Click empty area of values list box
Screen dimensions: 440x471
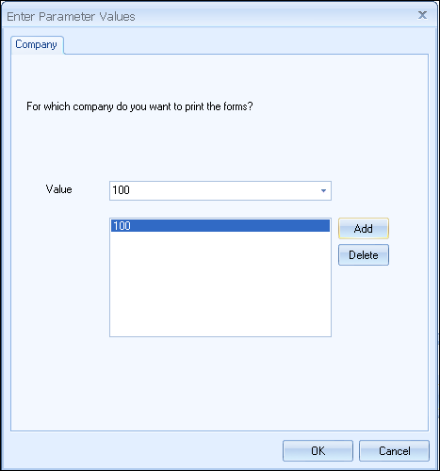(x=220, y=284)
